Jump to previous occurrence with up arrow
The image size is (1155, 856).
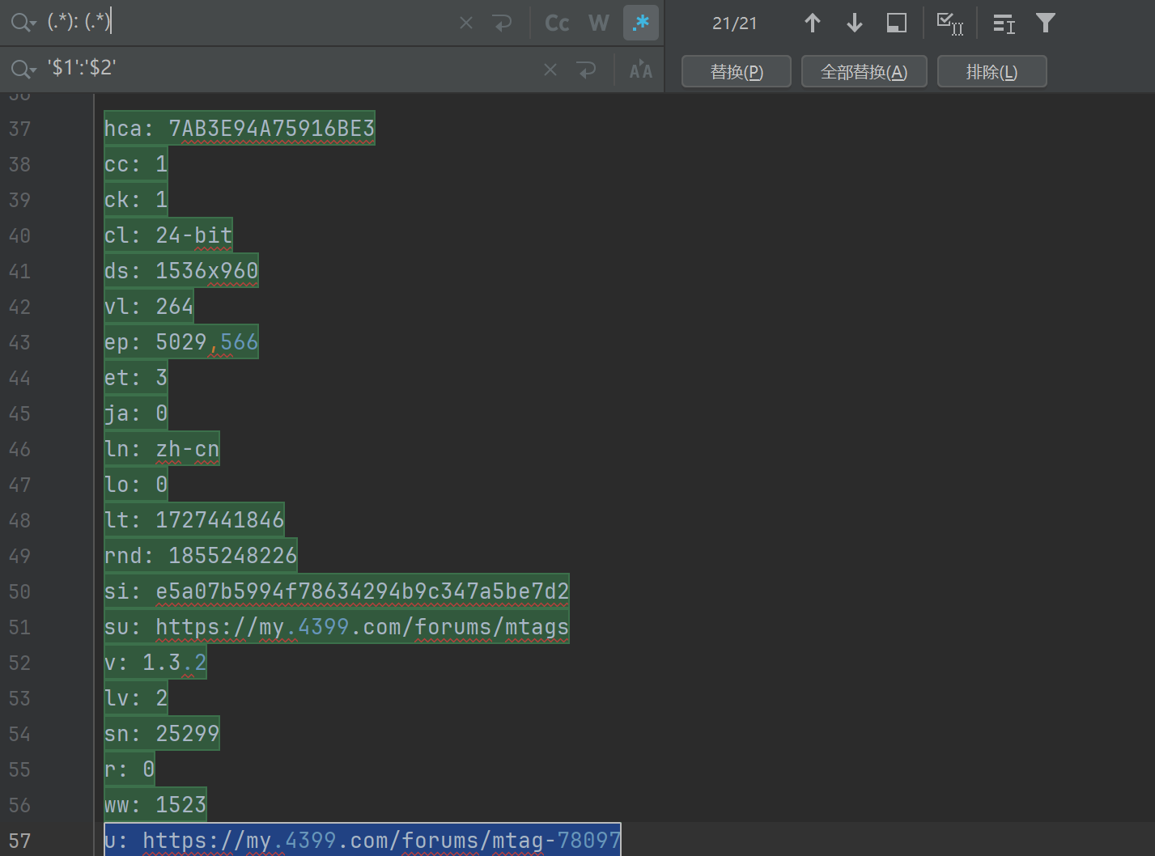pos(812,23)
